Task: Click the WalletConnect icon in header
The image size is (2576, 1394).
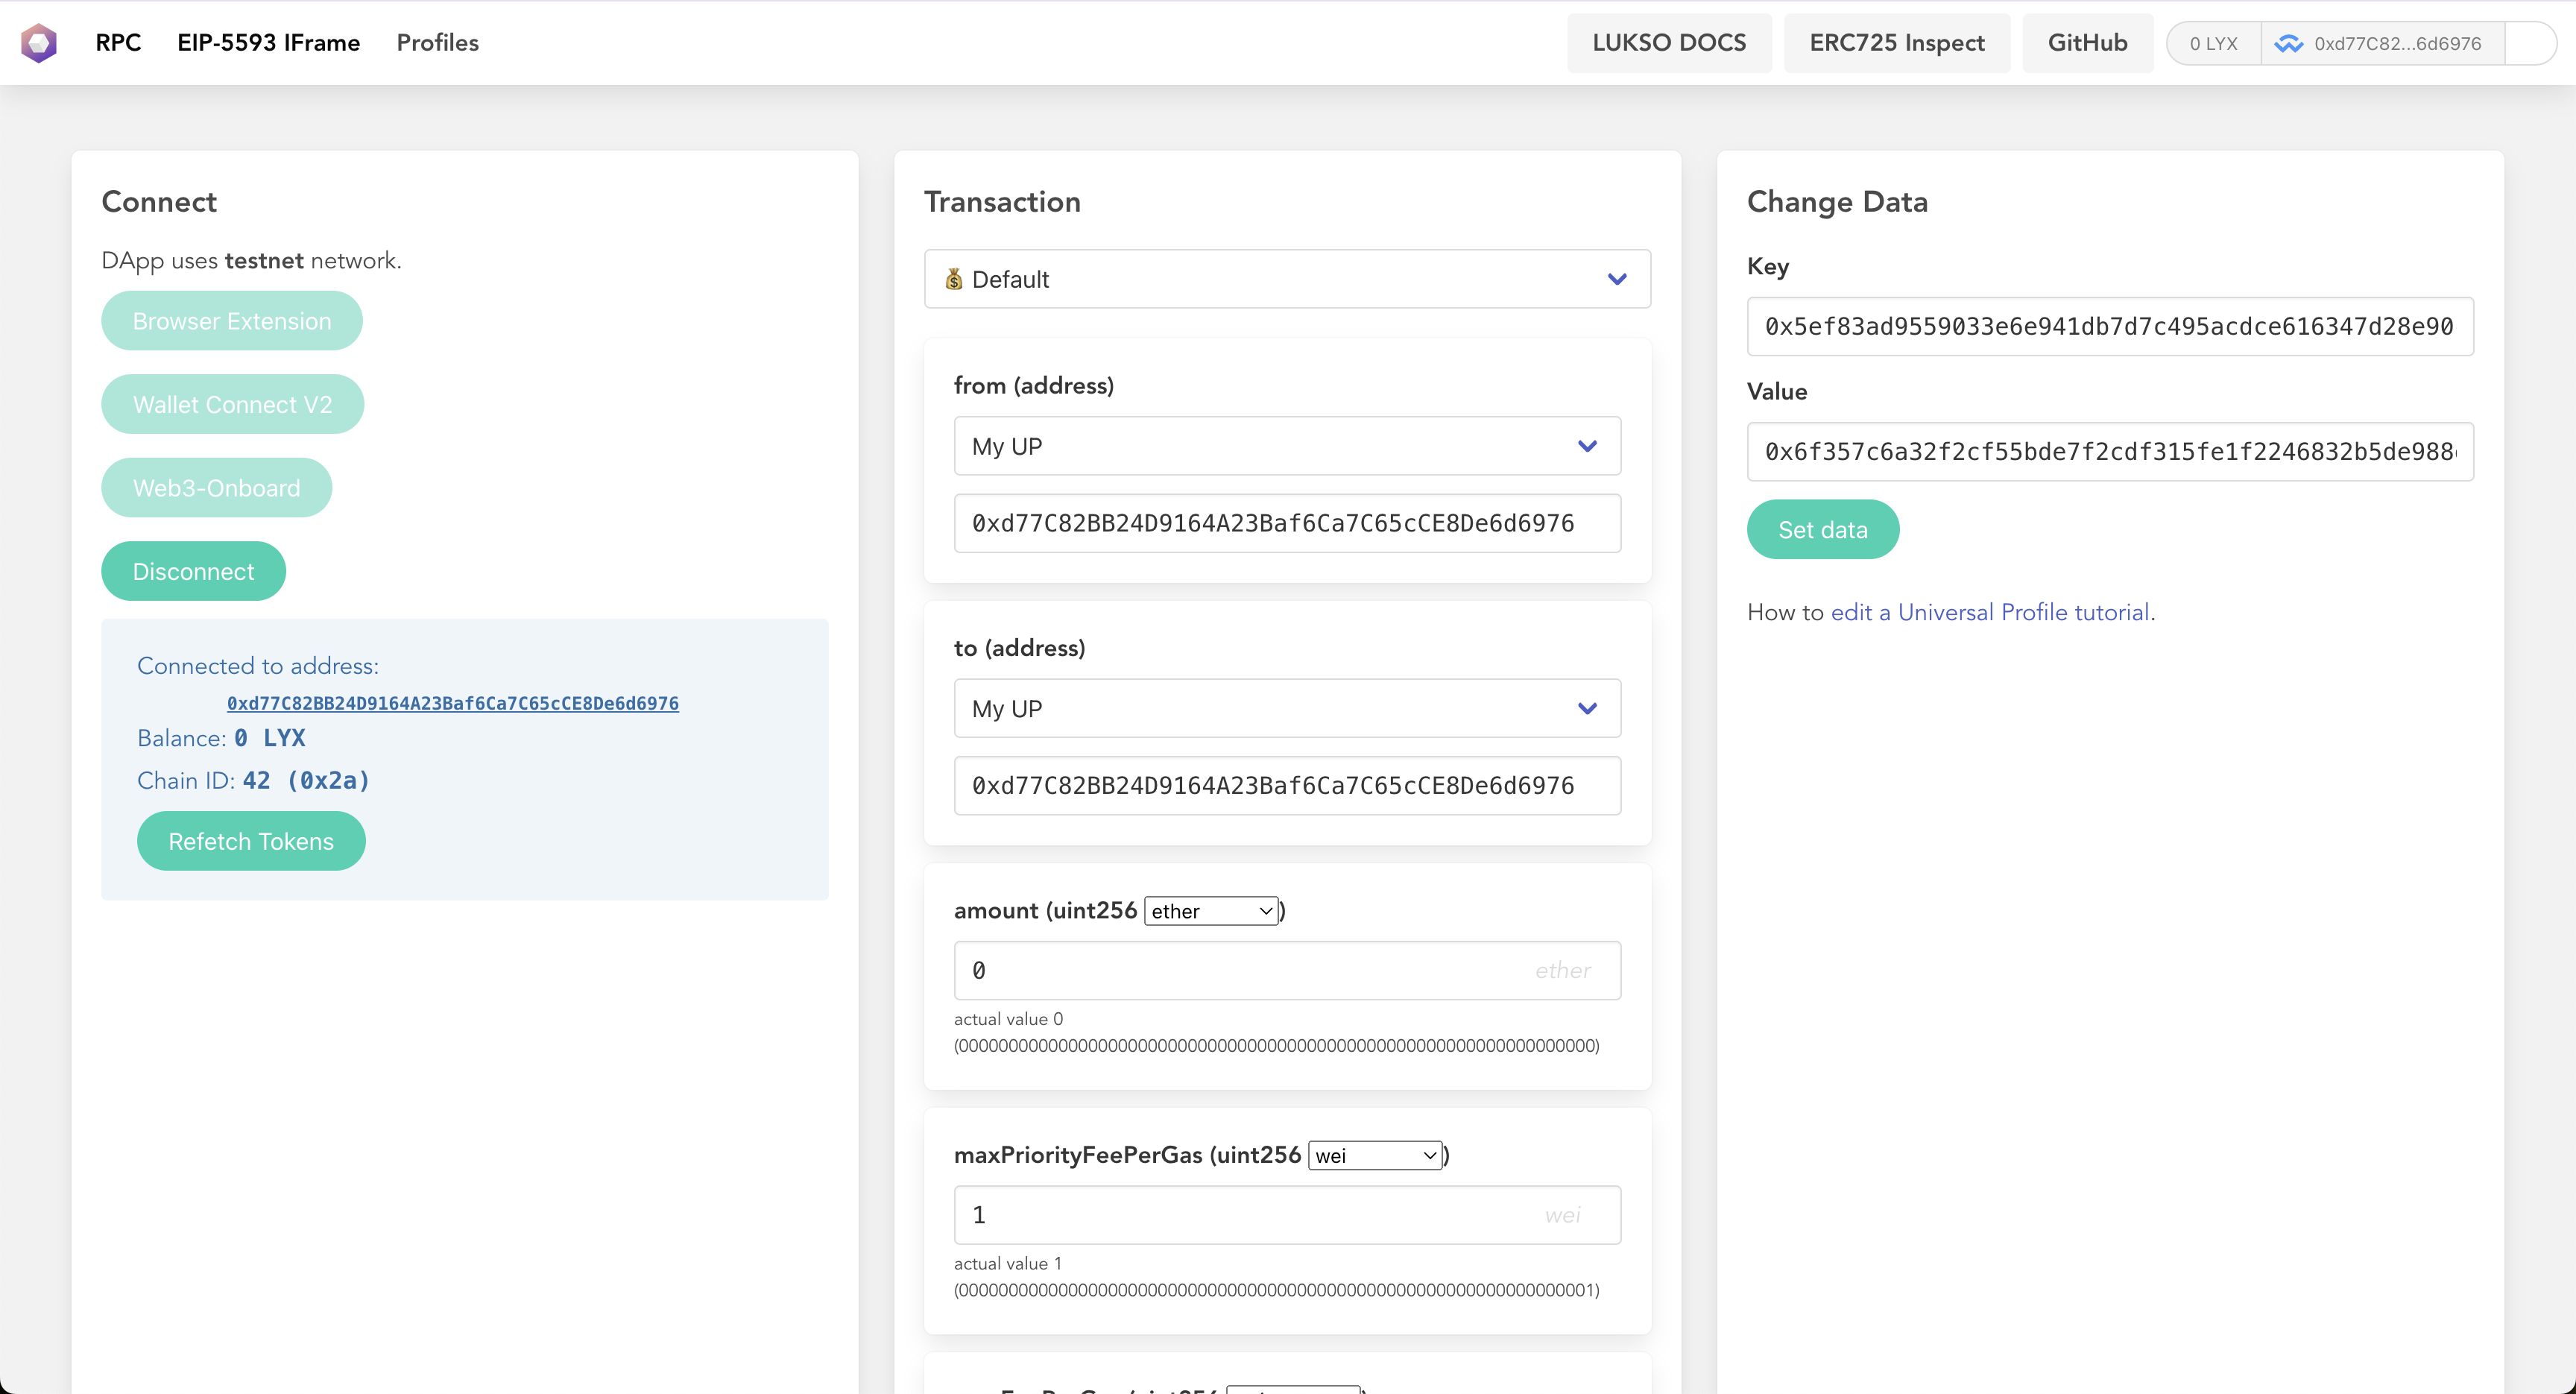Action: click(2289, 44)
